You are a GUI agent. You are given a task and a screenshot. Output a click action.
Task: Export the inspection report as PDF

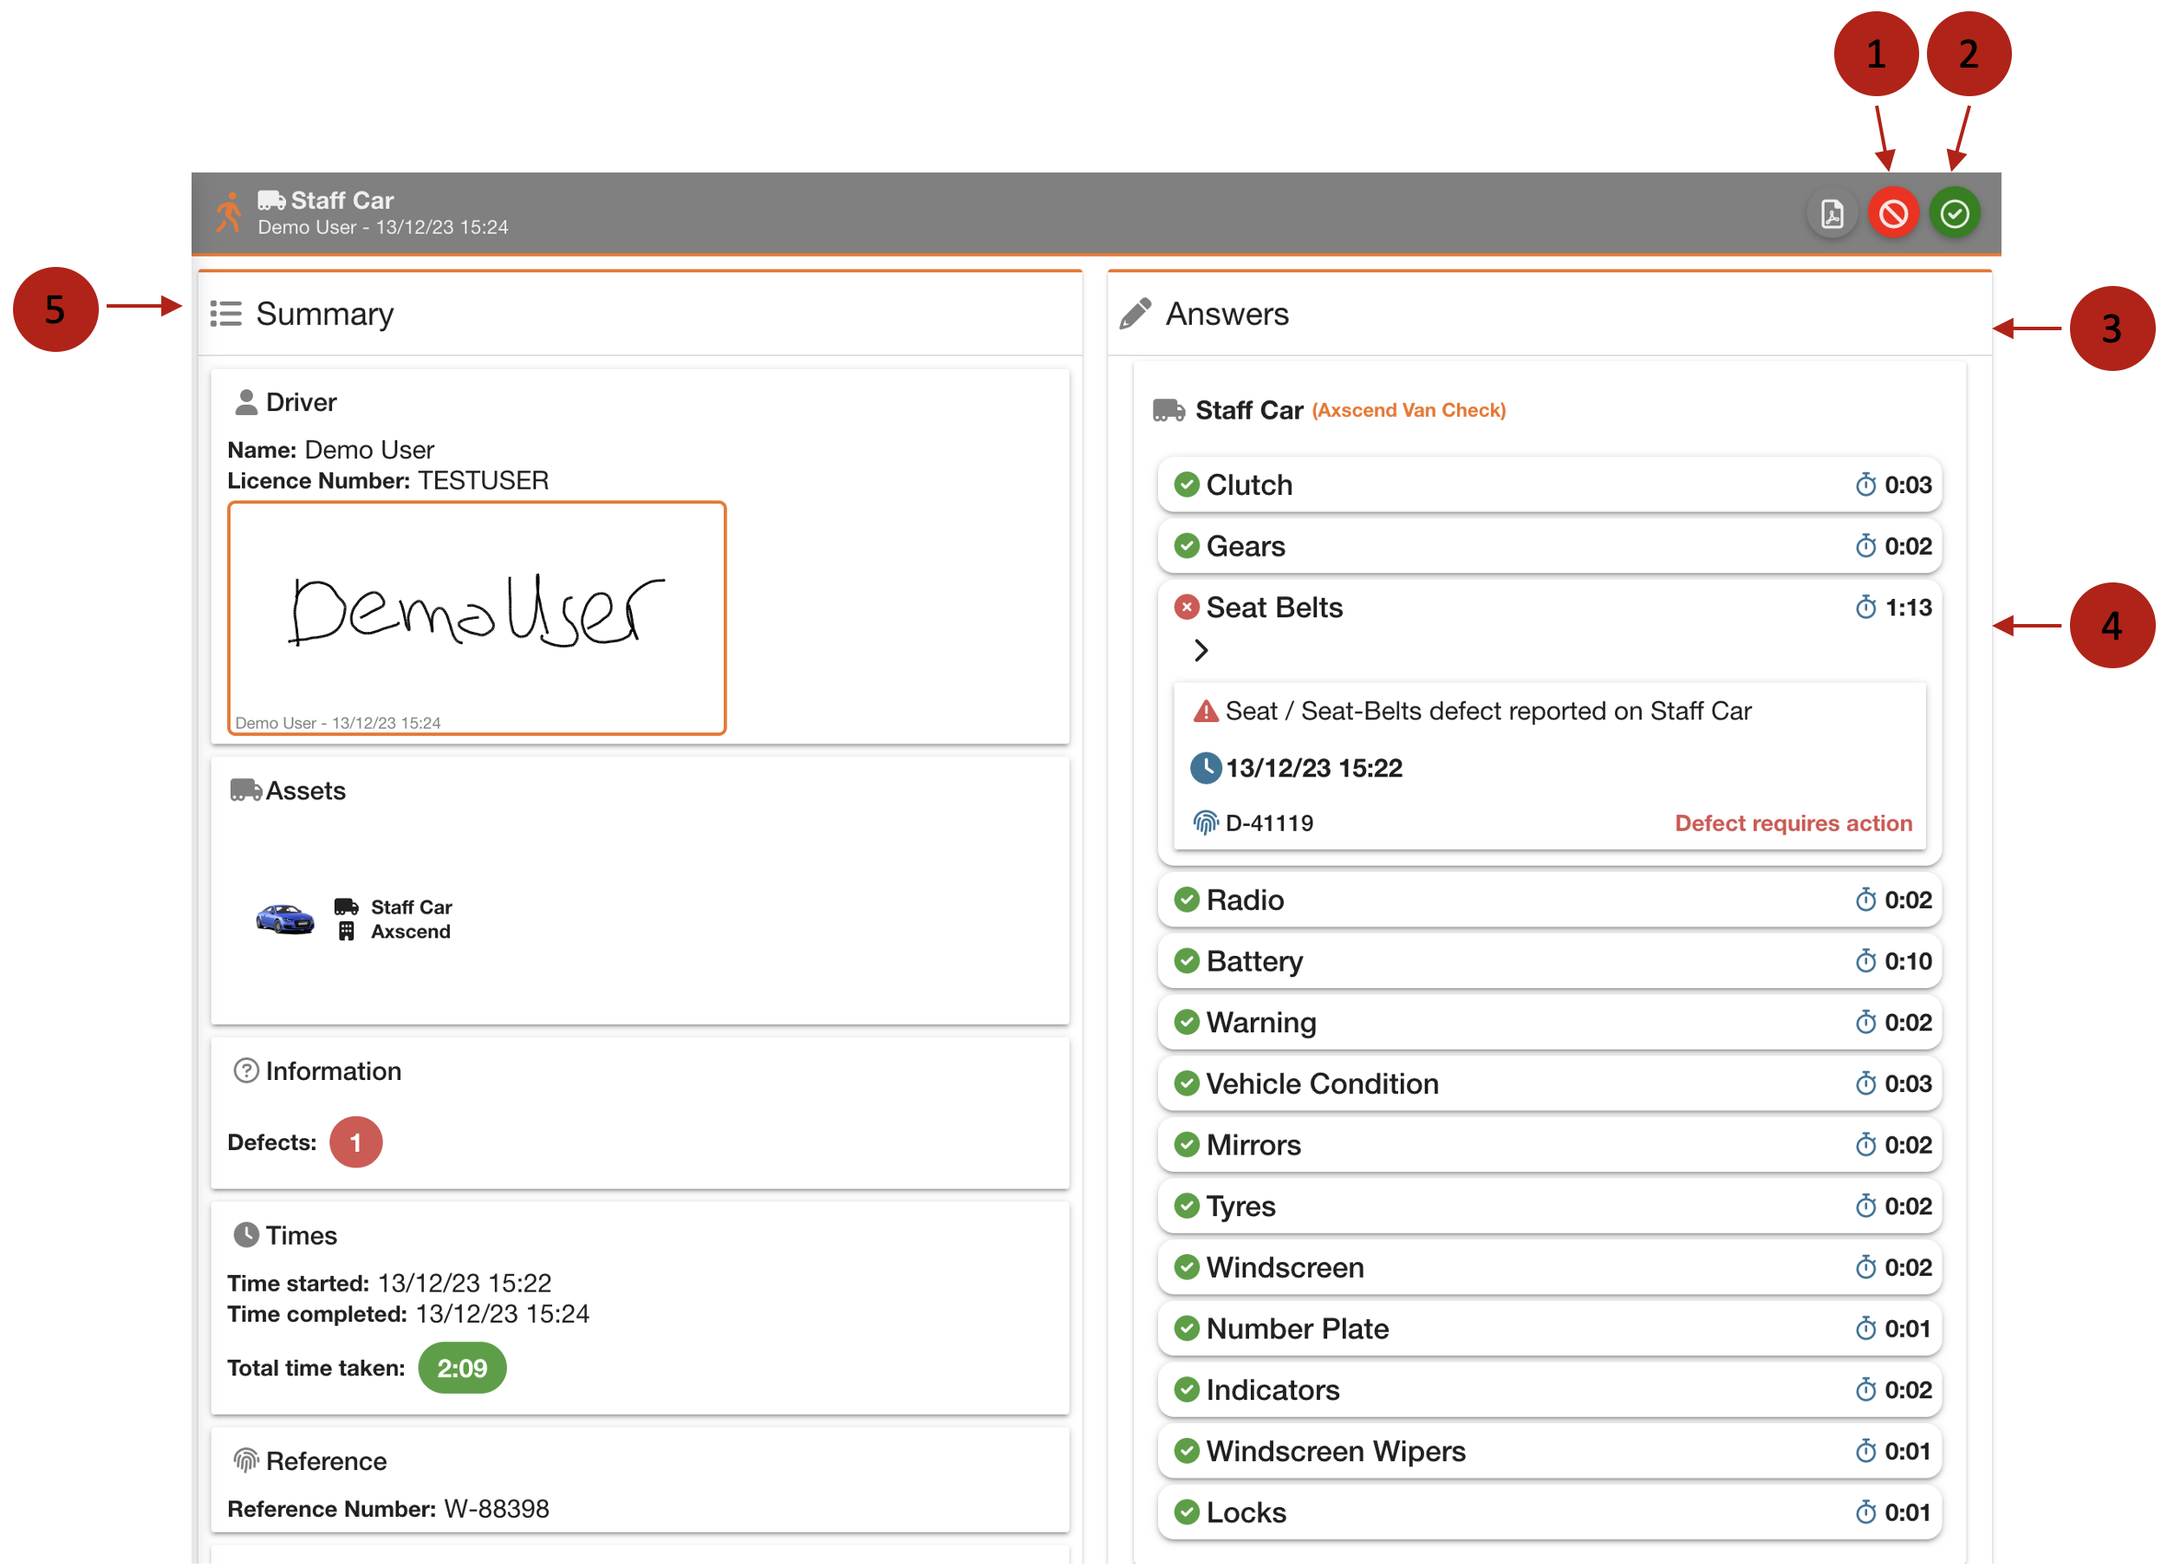click(x=1832, y=212)
